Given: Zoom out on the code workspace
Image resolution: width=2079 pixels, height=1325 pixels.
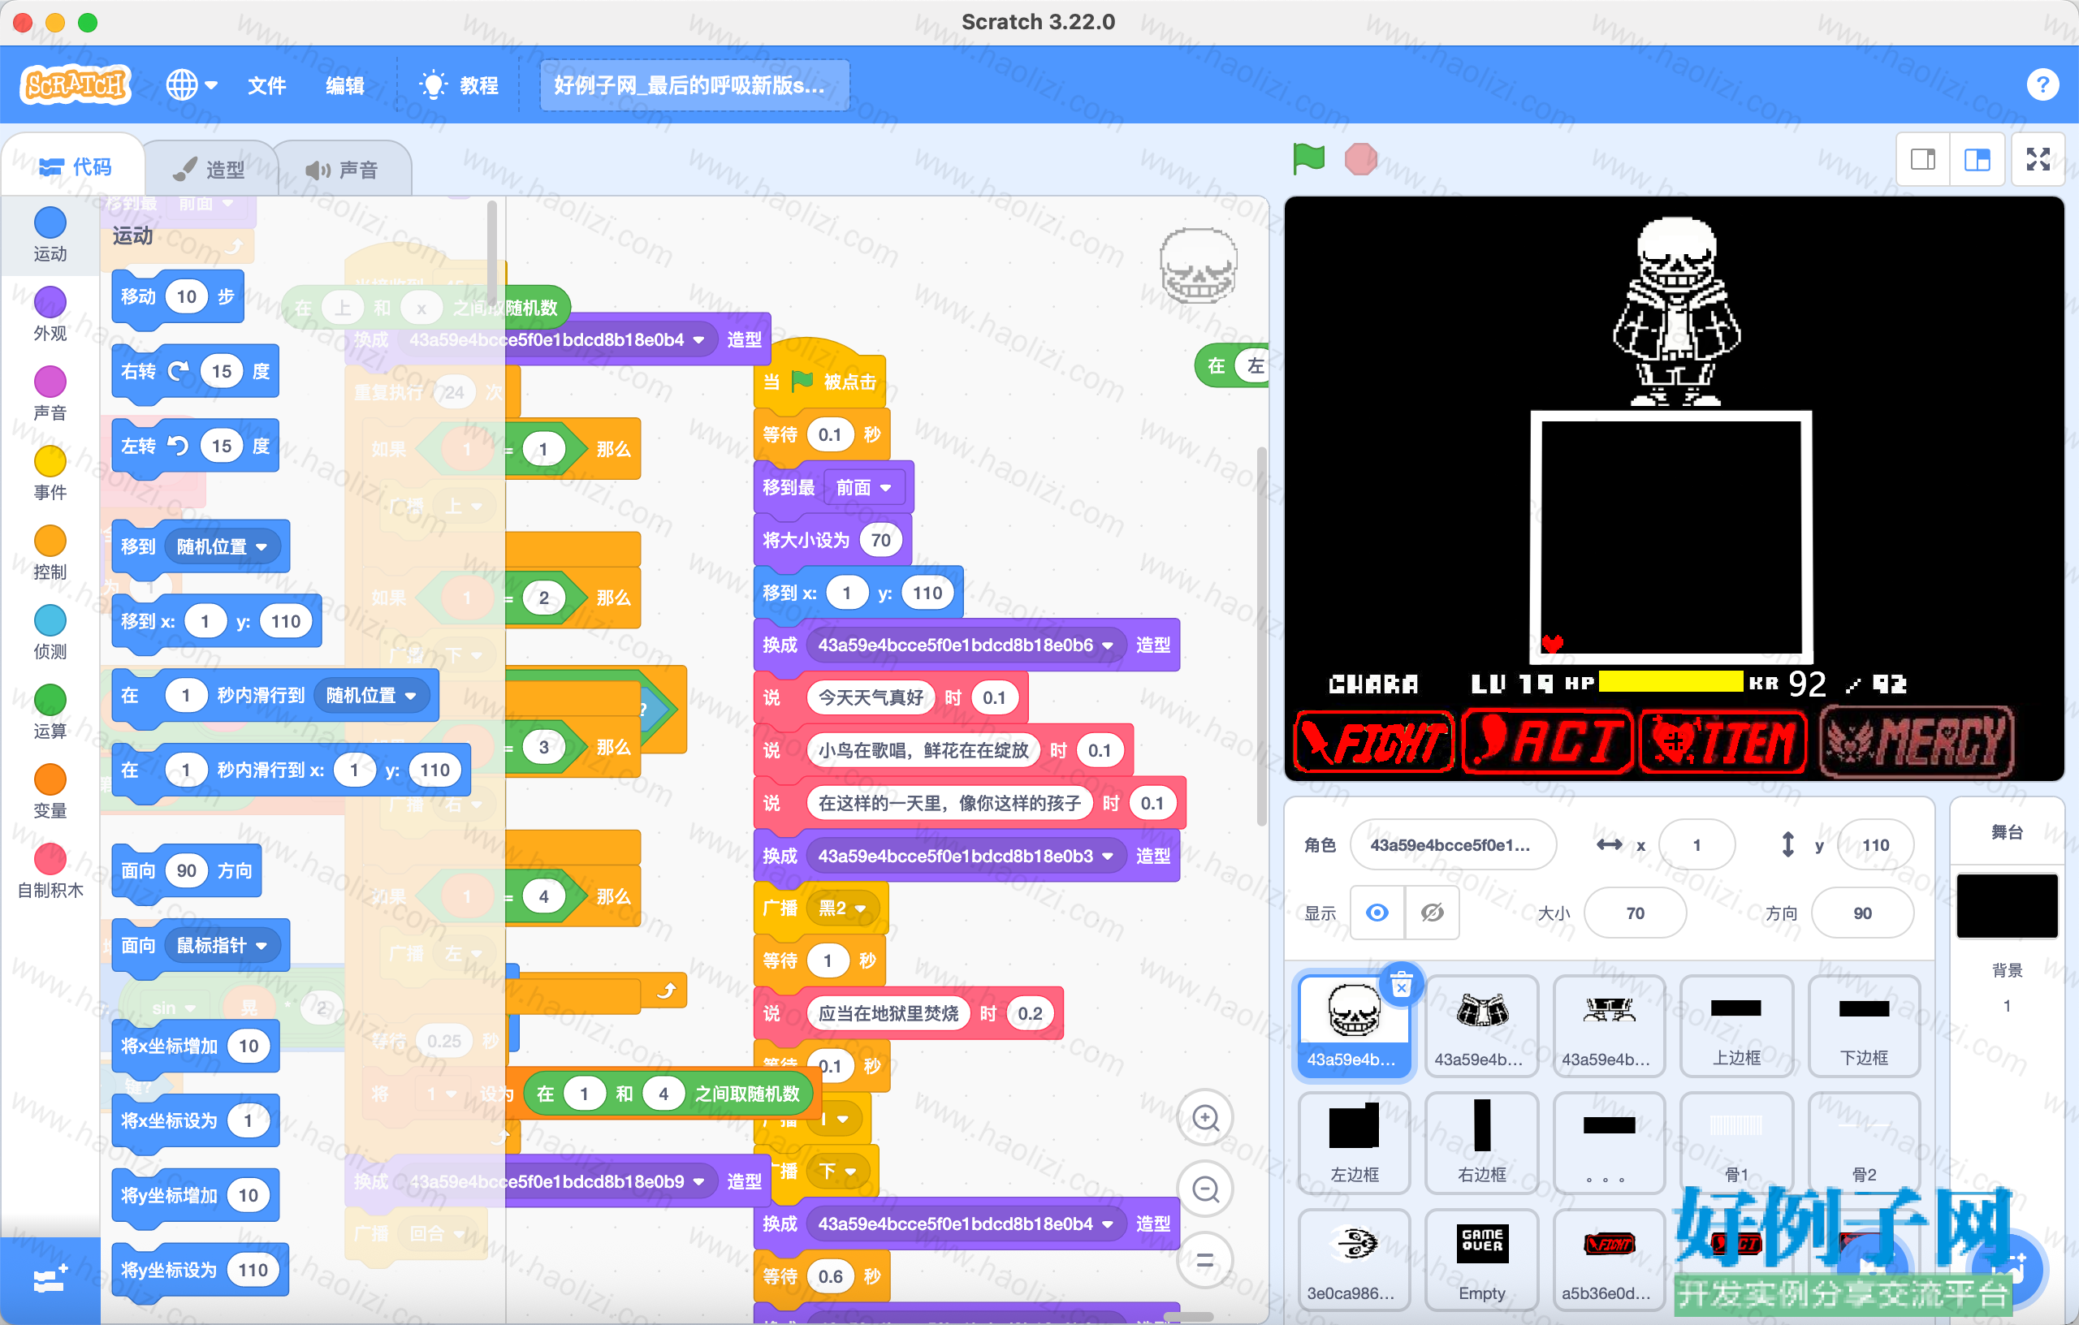Looking at the screenshot, I should coord(1205,1189).
